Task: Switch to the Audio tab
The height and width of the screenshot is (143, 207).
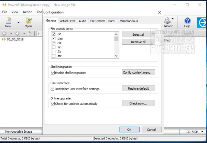Action: [82, 21]
